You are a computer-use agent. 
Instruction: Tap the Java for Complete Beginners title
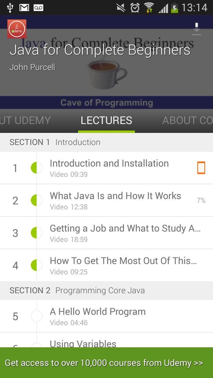100,50
